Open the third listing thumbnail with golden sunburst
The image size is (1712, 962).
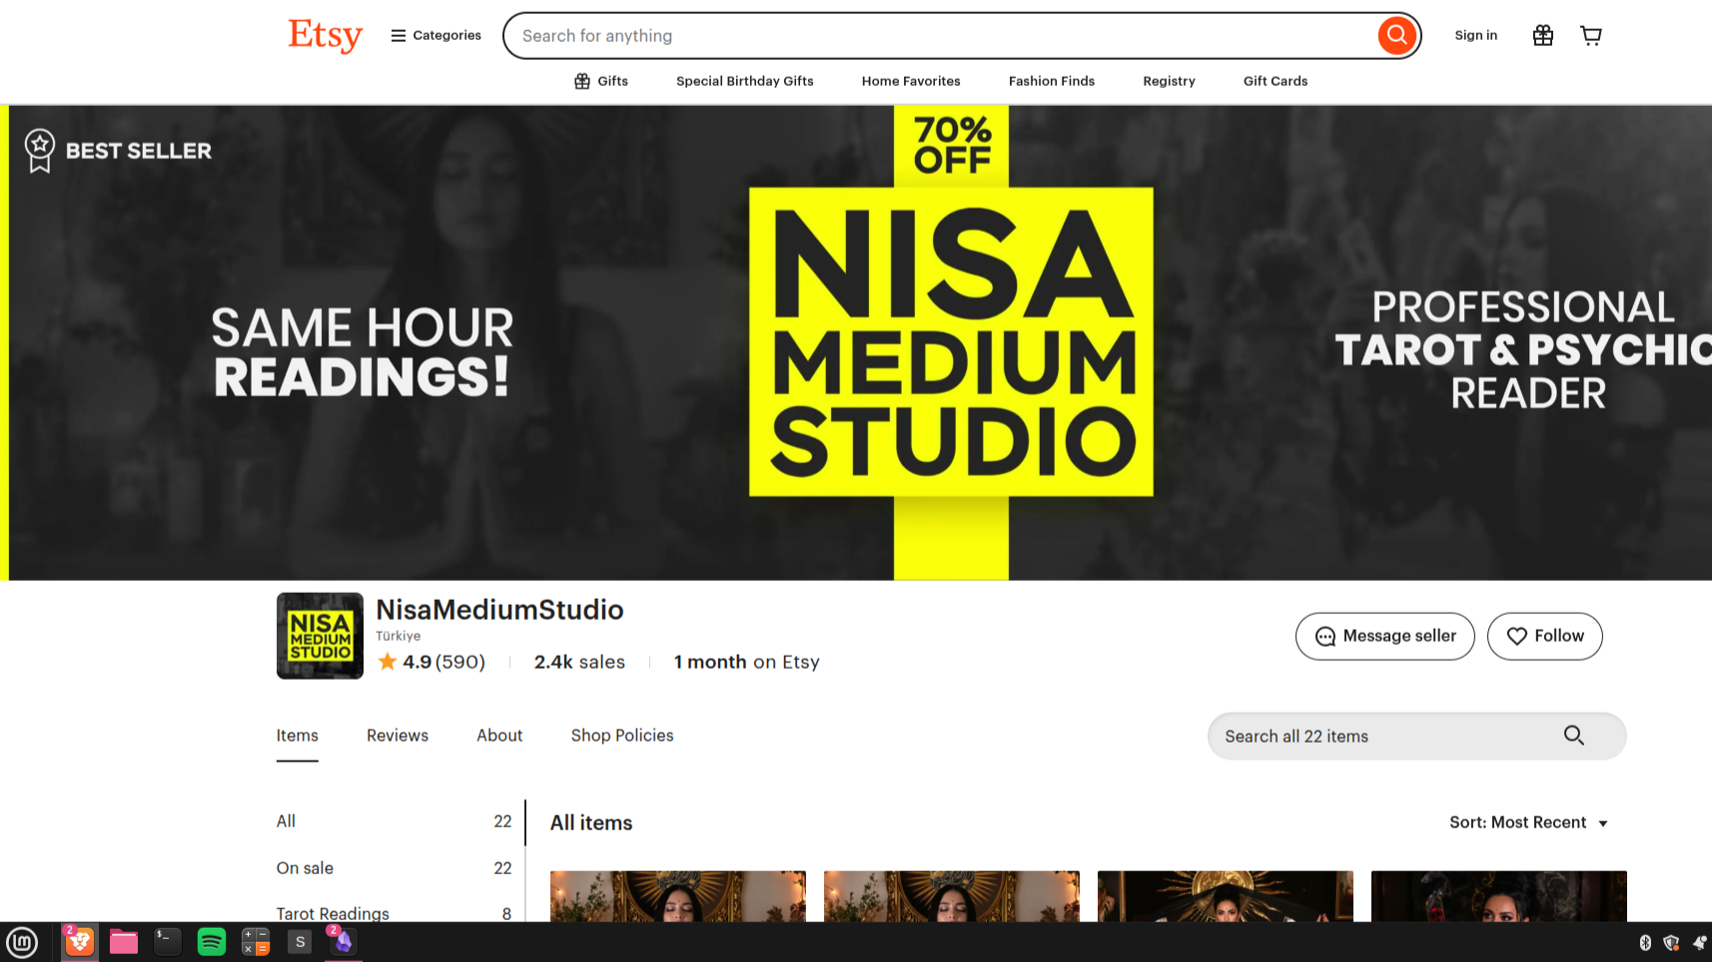click(x=1226, y=896)
